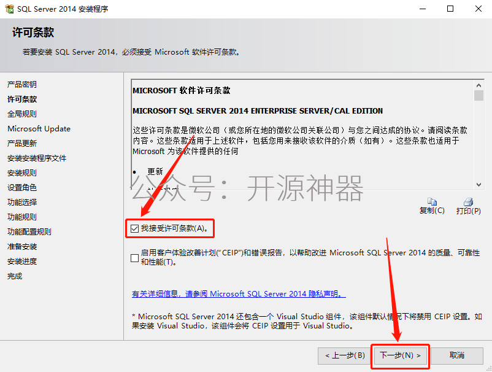
Task: Close the SQL Server setup window
Action: pos(478,9)
